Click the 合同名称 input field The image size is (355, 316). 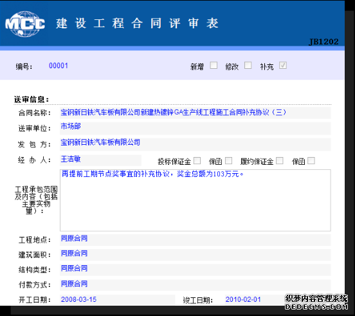[195, 113]
